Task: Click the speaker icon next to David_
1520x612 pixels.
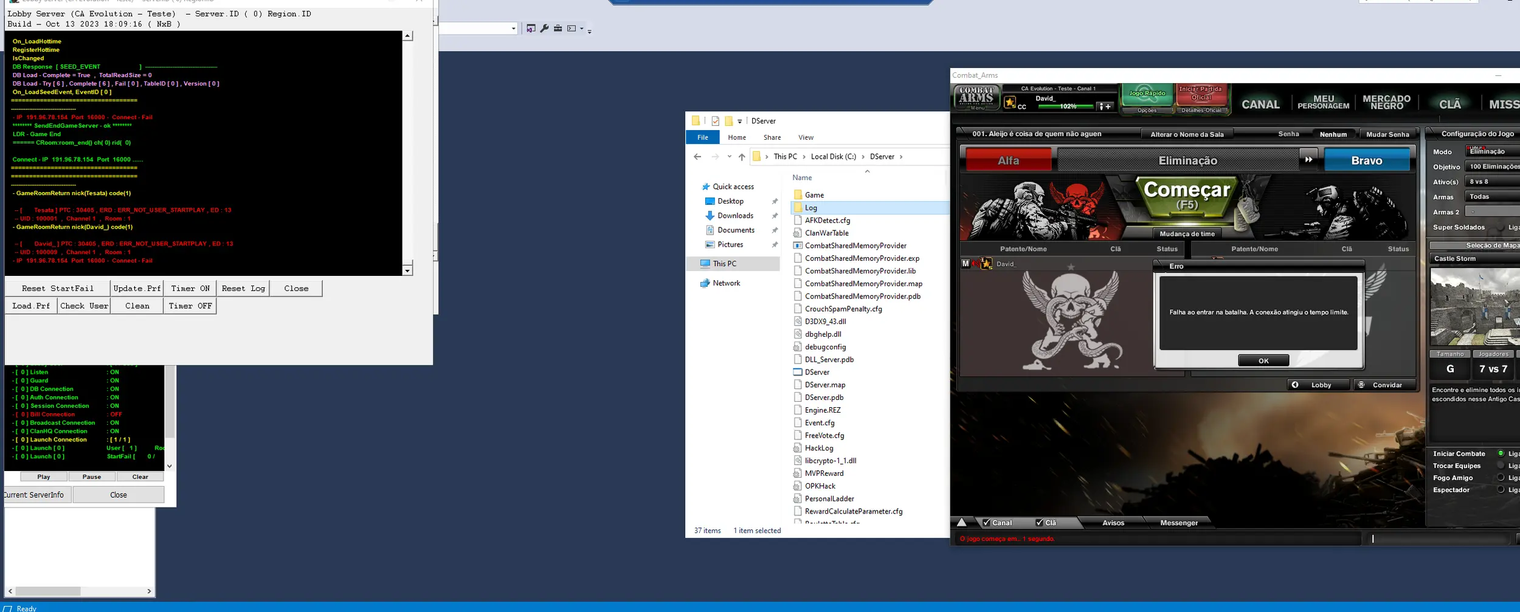Action: tap(975, 264)
